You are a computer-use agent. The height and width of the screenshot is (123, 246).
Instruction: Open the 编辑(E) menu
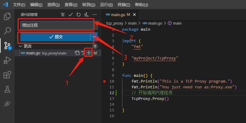point(36,5)
